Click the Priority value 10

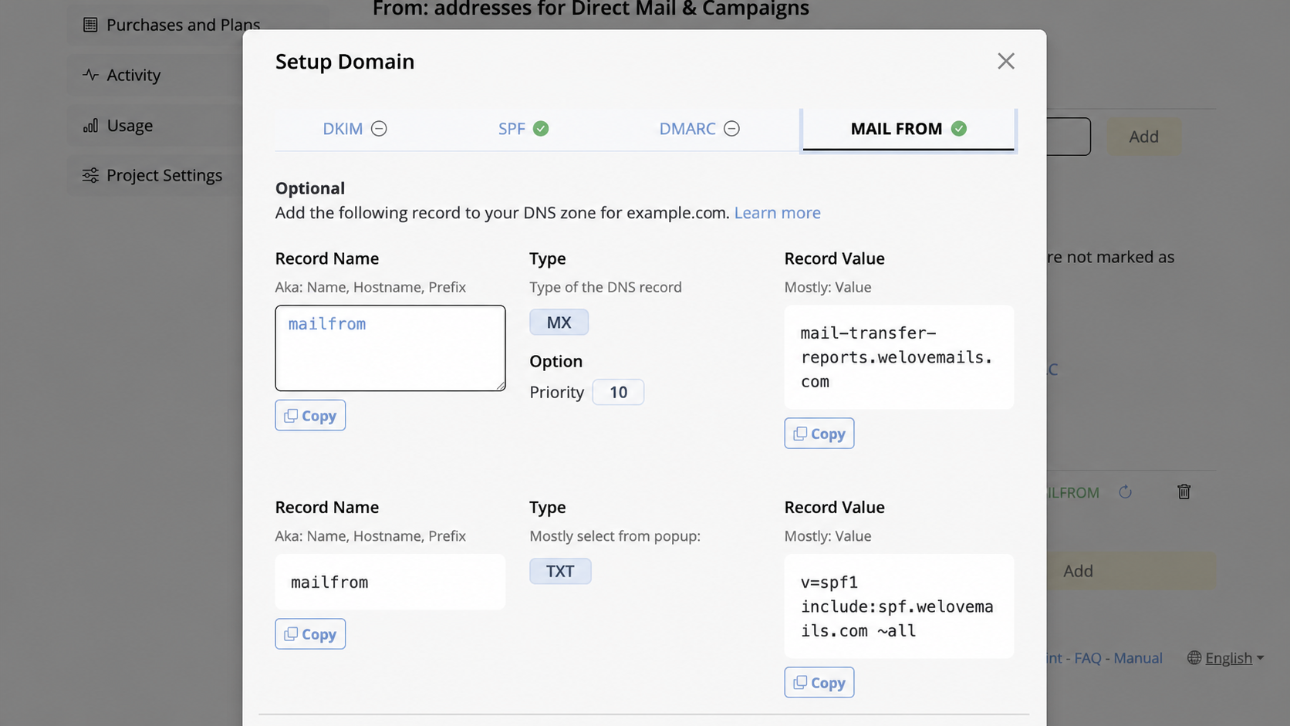618,392
